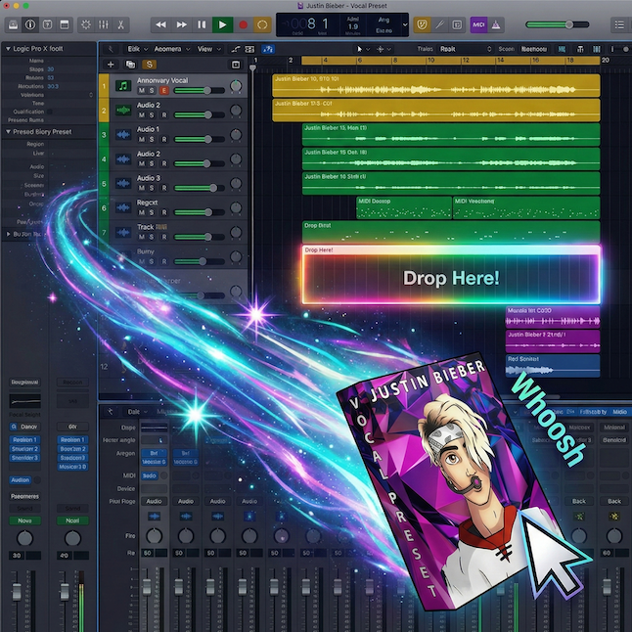Open the LCD display mode chevron
This screenshot has height=632, width=632.
[x=405, y=25]
